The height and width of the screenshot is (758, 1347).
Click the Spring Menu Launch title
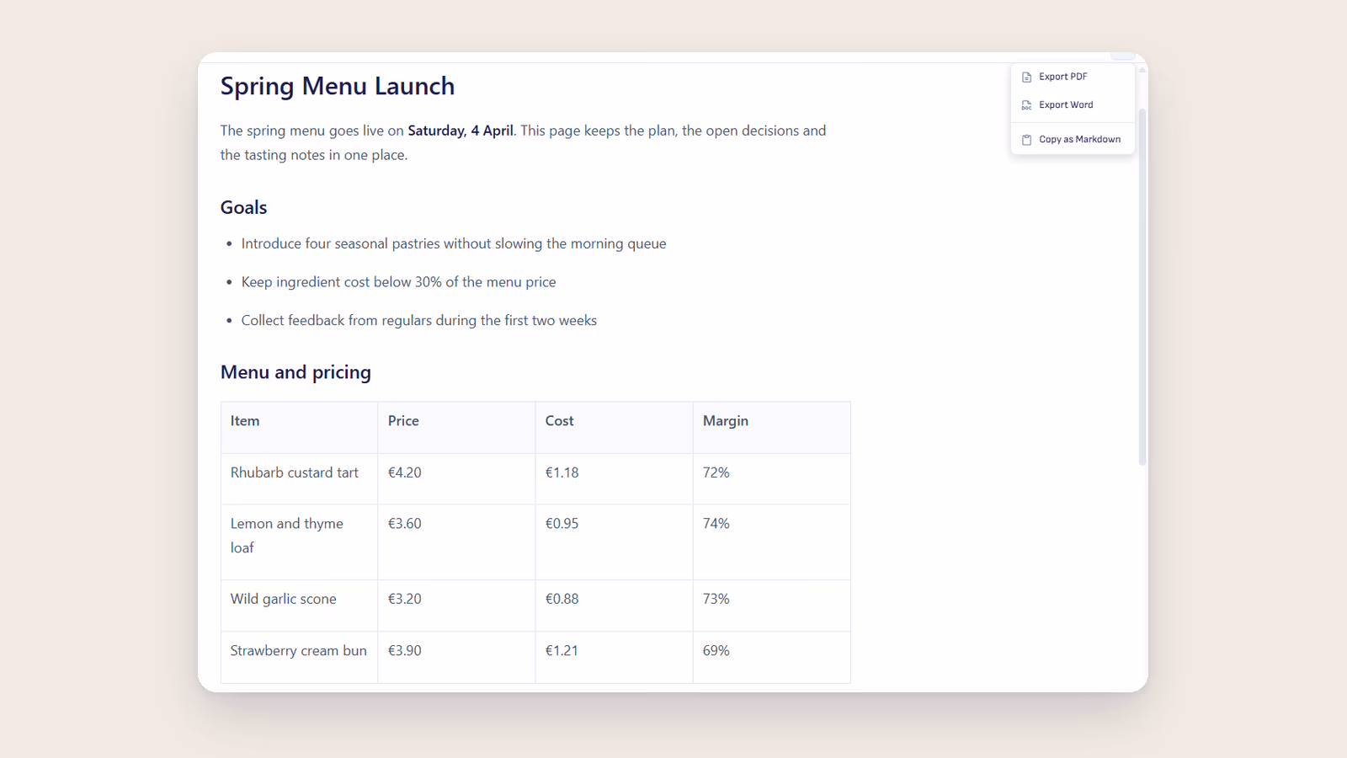point(338,86)
